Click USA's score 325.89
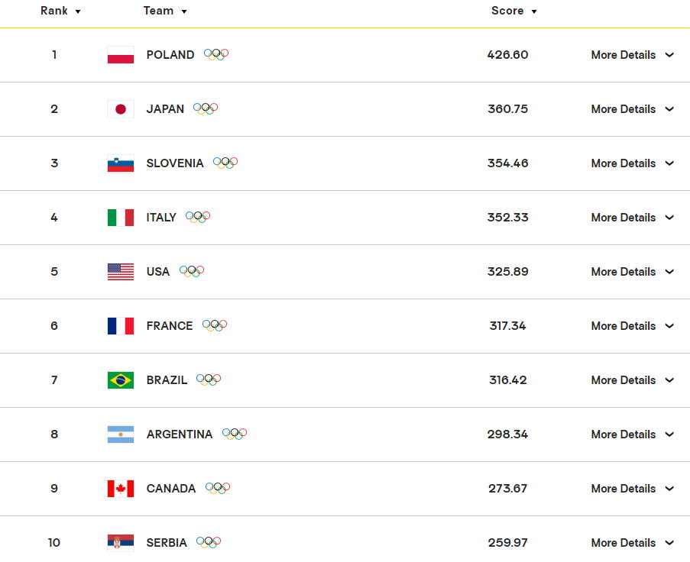 (x=508, y=272)
